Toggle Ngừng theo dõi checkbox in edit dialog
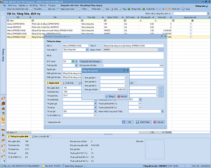 tap(46, 122)
